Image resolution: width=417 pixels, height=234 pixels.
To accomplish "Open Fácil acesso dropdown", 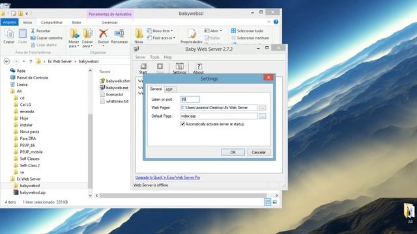I will tap(161, 38).
